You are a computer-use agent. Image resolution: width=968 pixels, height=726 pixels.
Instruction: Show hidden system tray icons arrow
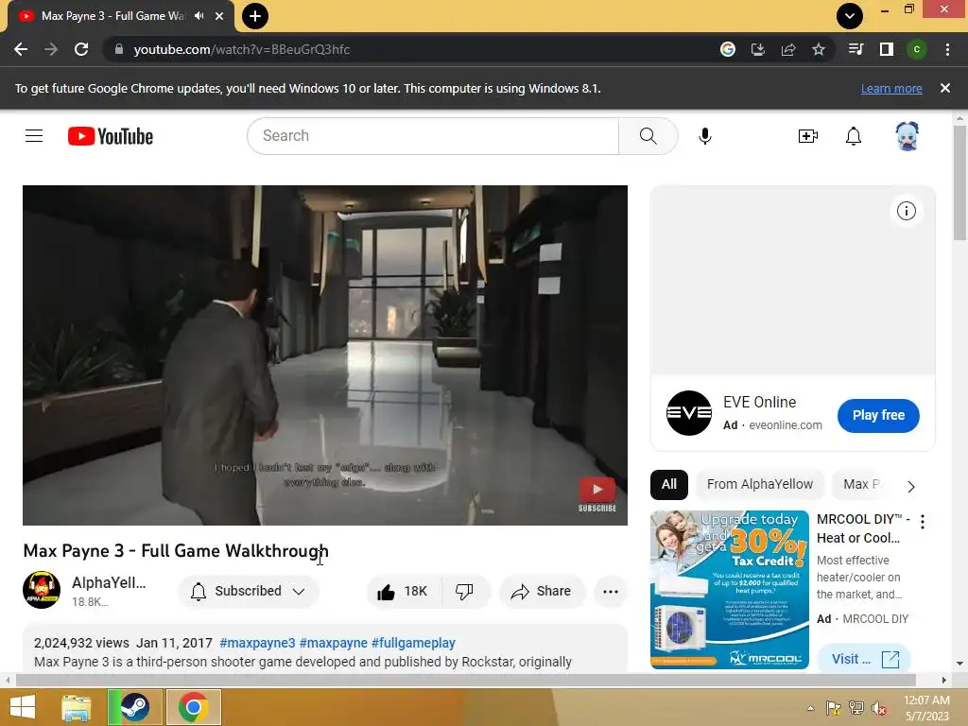pyautogui.click(x=810, y=708)
